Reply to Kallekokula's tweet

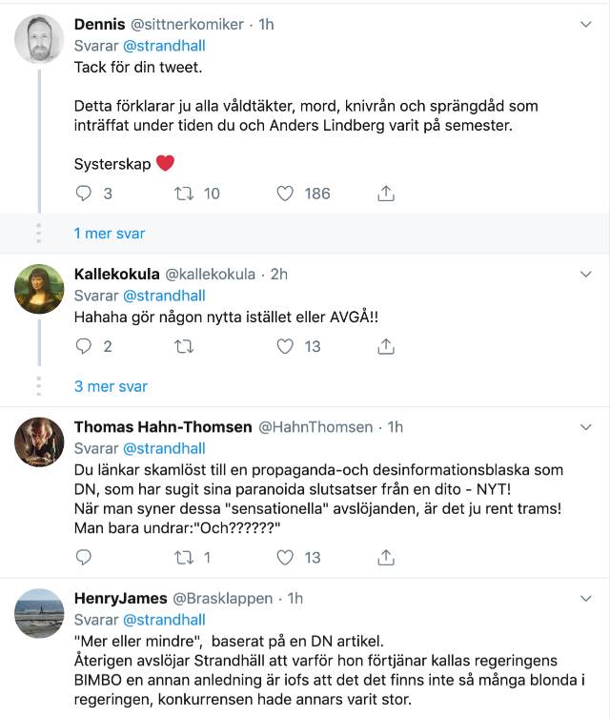tap(84, 347)
